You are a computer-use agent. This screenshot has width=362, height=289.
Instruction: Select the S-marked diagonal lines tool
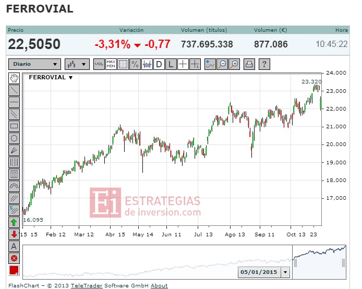point(14,210)
